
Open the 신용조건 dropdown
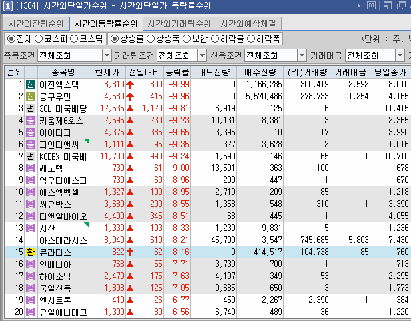pyautogui.click(x=302, y=55)
